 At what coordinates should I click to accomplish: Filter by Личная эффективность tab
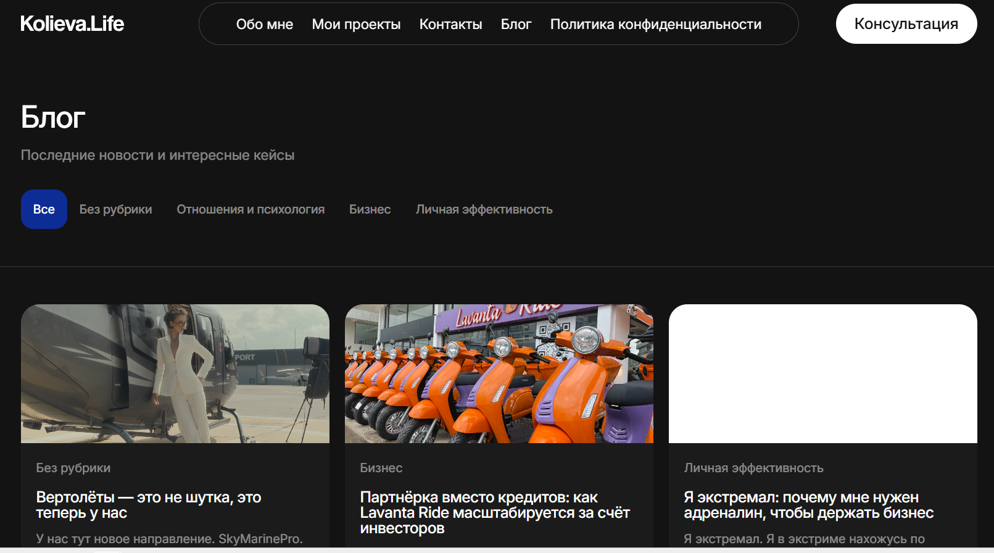click(484, 209)
